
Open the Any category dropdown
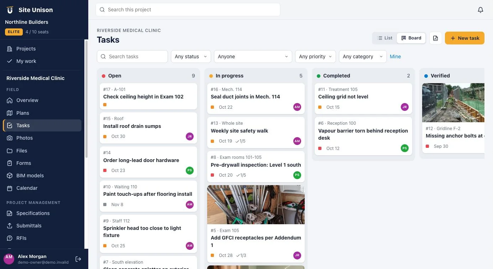[x=363, y=57]
